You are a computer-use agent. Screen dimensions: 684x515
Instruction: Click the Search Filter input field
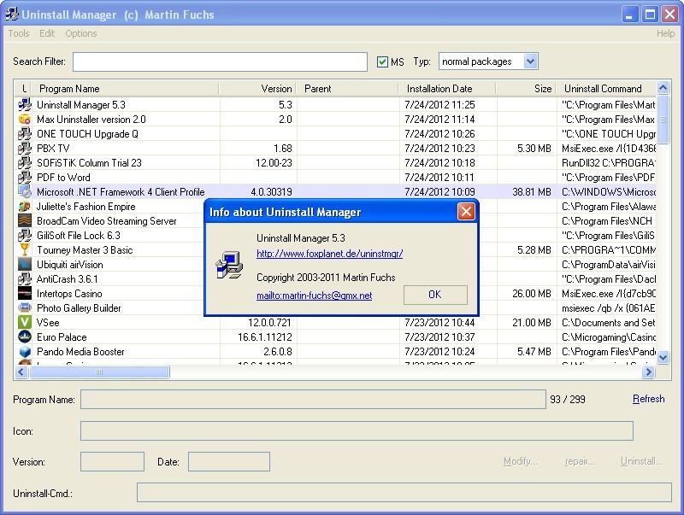(x=220, y=61)
